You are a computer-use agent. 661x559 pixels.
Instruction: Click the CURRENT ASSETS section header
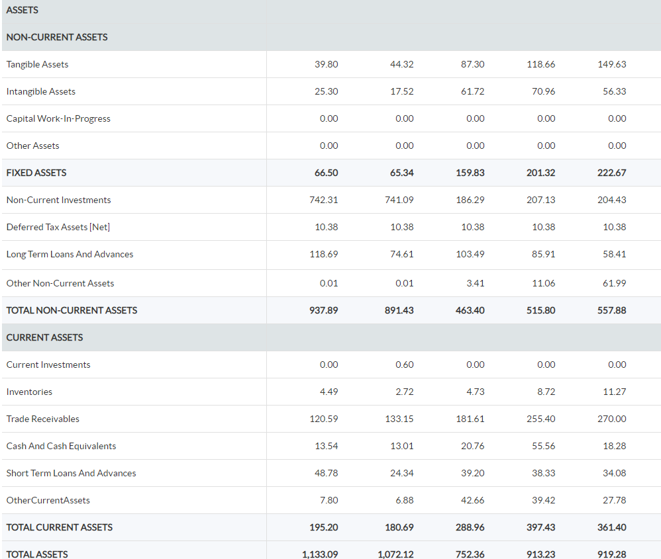[x=44, y=337]
